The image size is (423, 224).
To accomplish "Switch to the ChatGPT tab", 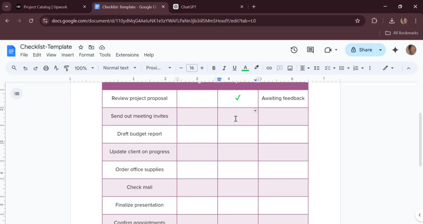I will 208,7.
